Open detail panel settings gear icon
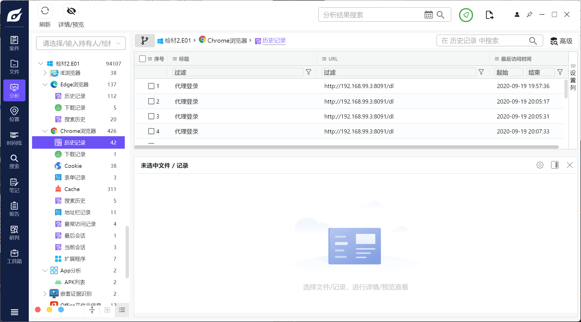Viewport: 581px width, 322px height. (x=540, y=165)
